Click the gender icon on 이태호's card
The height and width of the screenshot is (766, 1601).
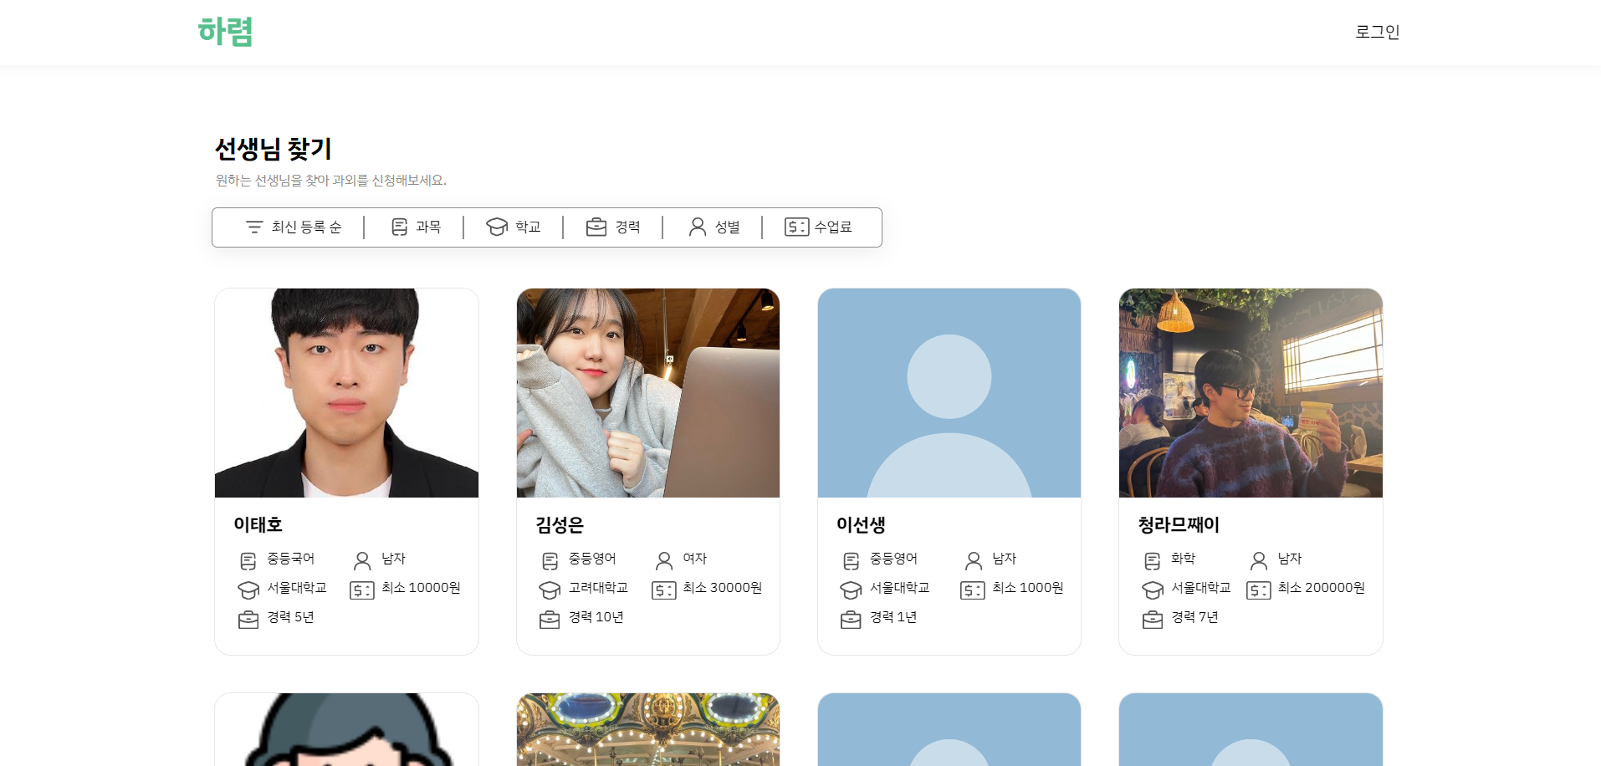tap(362, 560)
